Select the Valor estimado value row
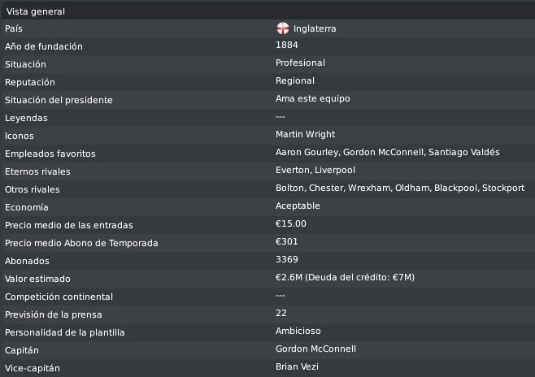Image resolution: width=535 pixels, height=377 pixels. pos(267,279)
